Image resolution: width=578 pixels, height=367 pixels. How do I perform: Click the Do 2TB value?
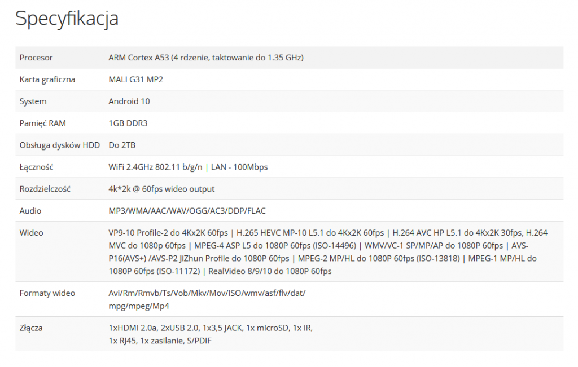[x=122, y=145]
